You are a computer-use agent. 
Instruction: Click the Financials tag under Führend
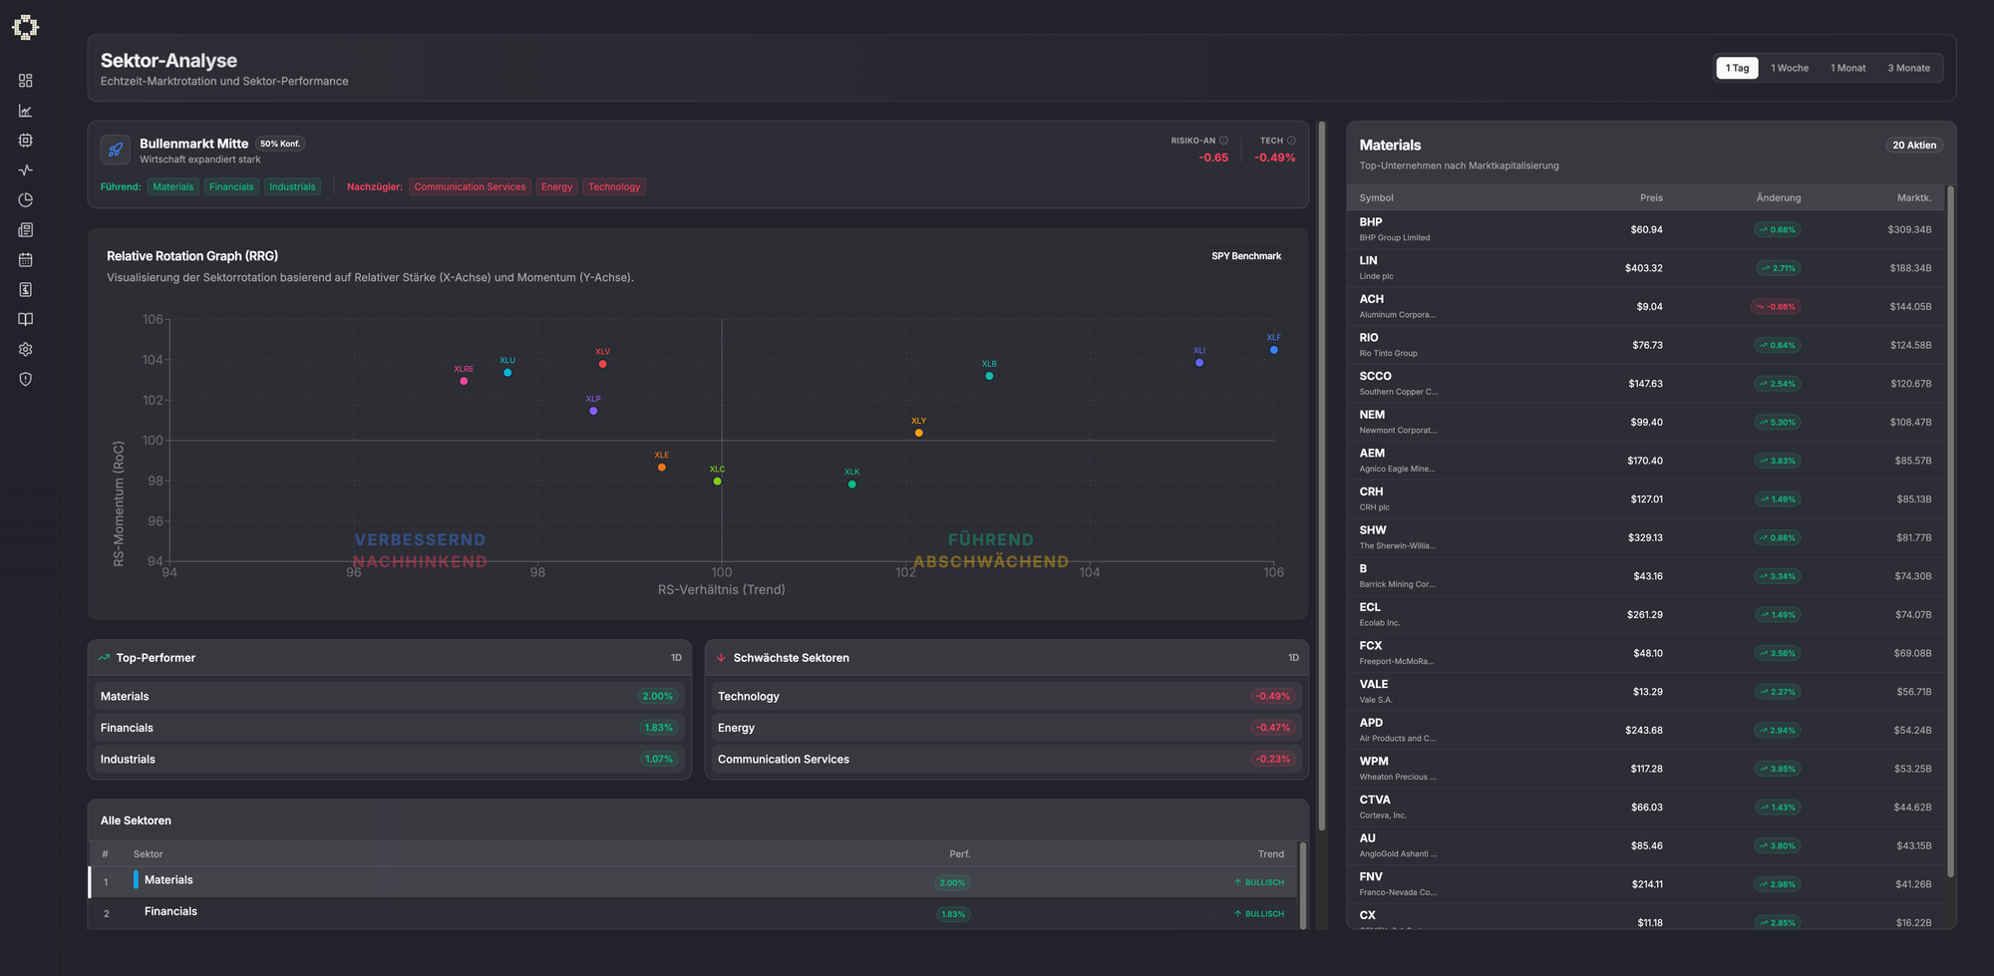231,187
